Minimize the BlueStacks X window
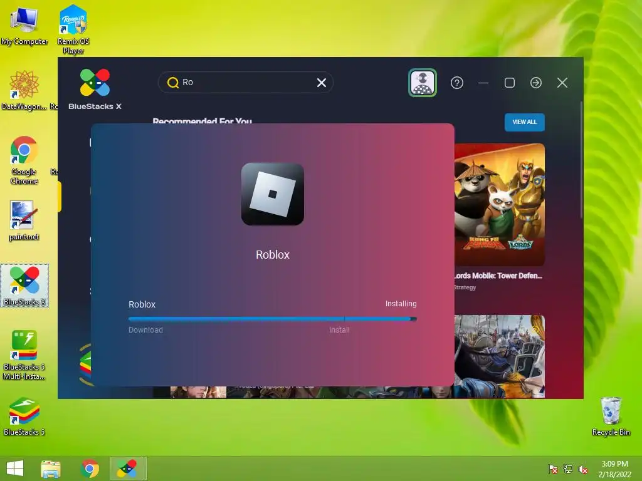642x481 pixels. point(483,83)
